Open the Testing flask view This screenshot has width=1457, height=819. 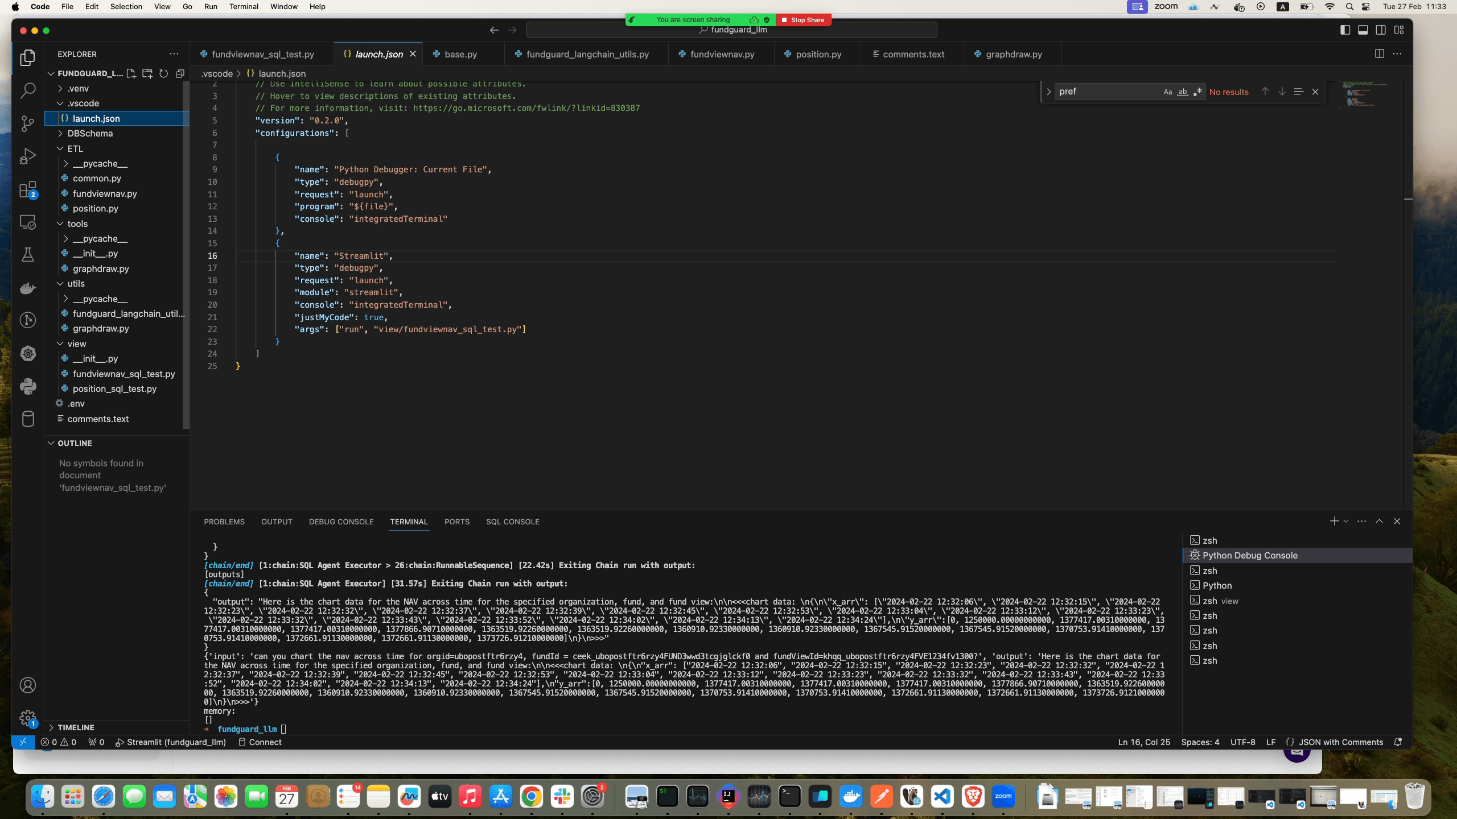(x=28, y=255)
